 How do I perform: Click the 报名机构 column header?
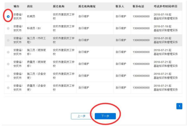[x=58, y=6]
